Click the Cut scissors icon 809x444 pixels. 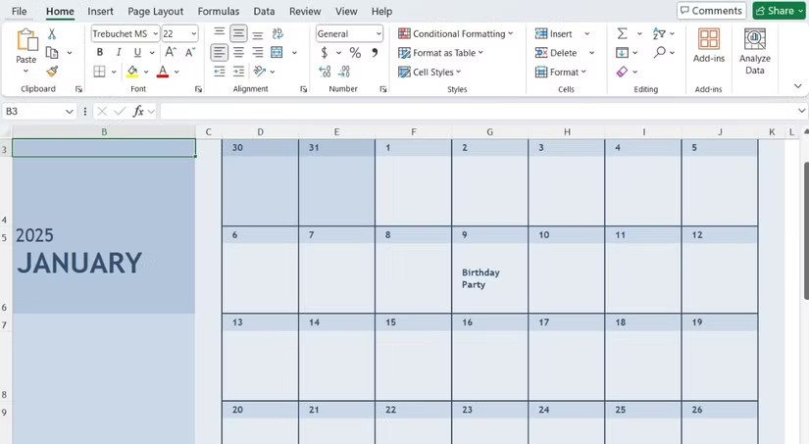(x=52, y=34)
